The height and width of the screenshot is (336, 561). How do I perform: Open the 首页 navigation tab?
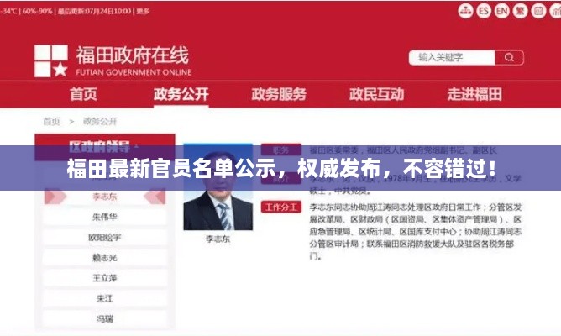[83, 94]
